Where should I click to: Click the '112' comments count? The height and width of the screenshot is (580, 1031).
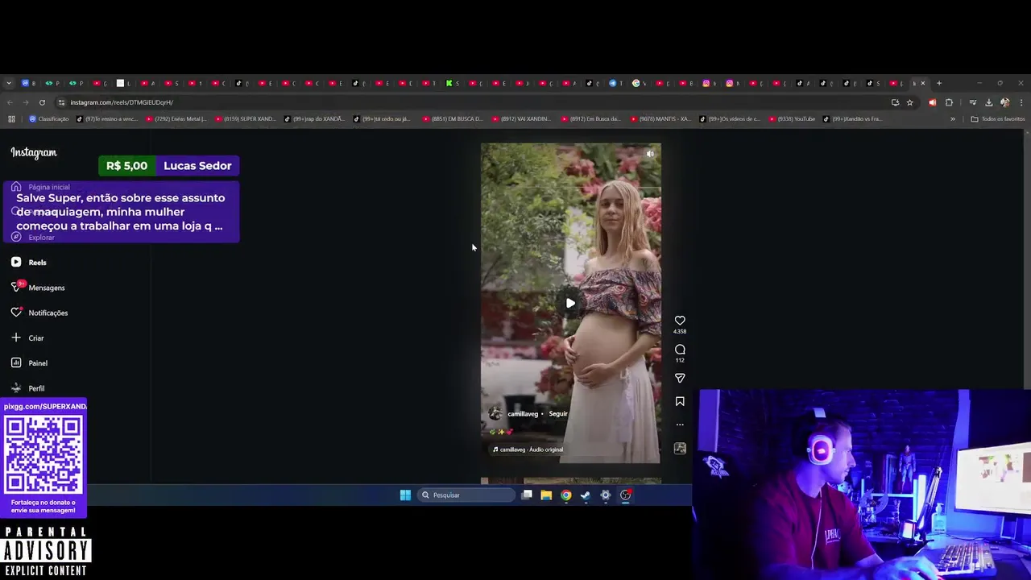(x=680, y=360)
